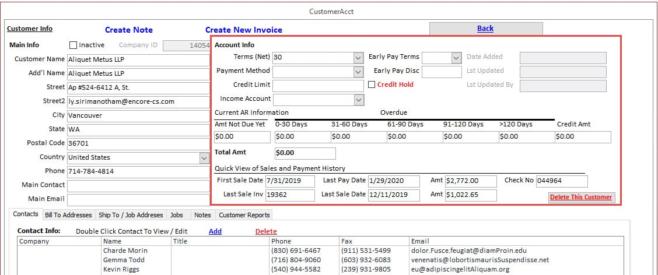Click phone number (830) 691-6467

tap(296, 251)
